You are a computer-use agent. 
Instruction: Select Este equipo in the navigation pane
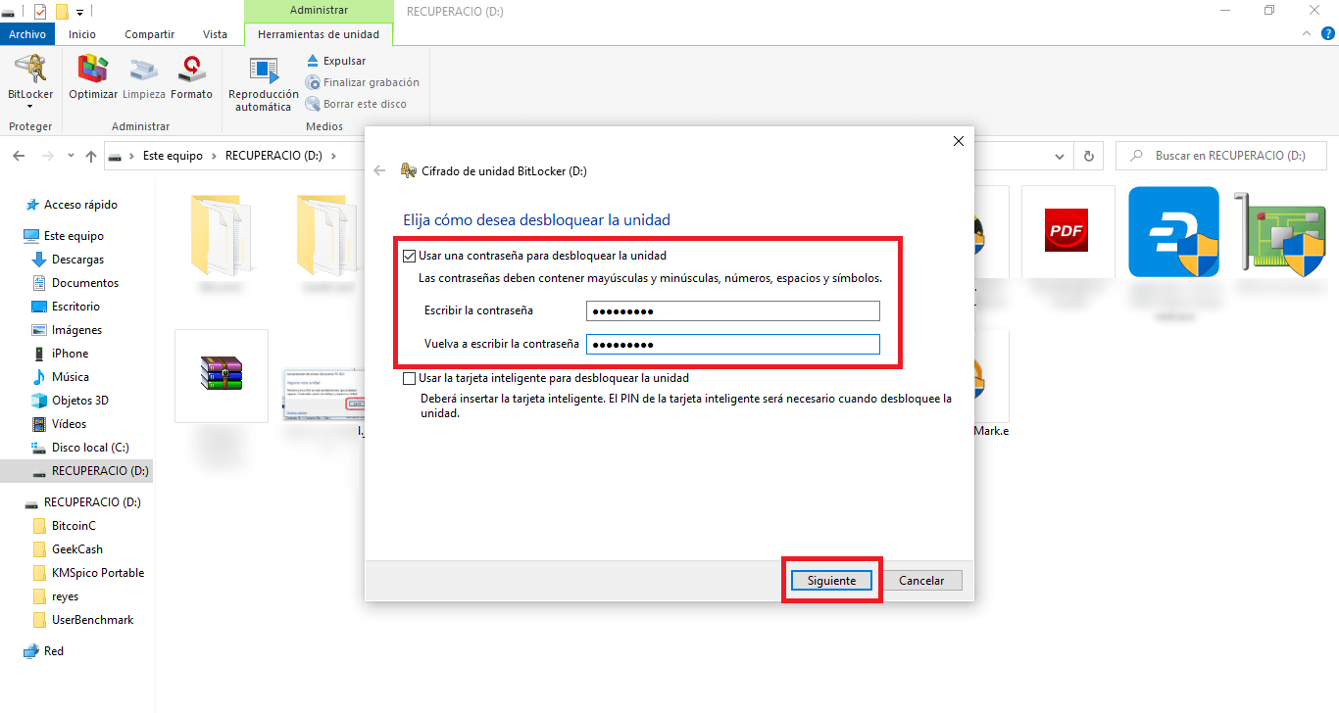click(x=74, y=236)
